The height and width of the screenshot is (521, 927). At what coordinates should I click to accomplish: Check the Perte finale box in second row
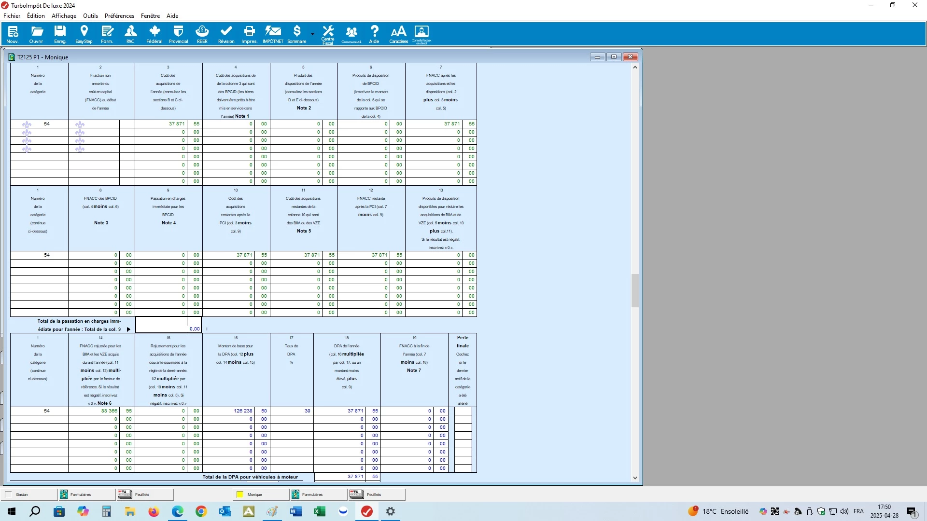tap(463, 419)
